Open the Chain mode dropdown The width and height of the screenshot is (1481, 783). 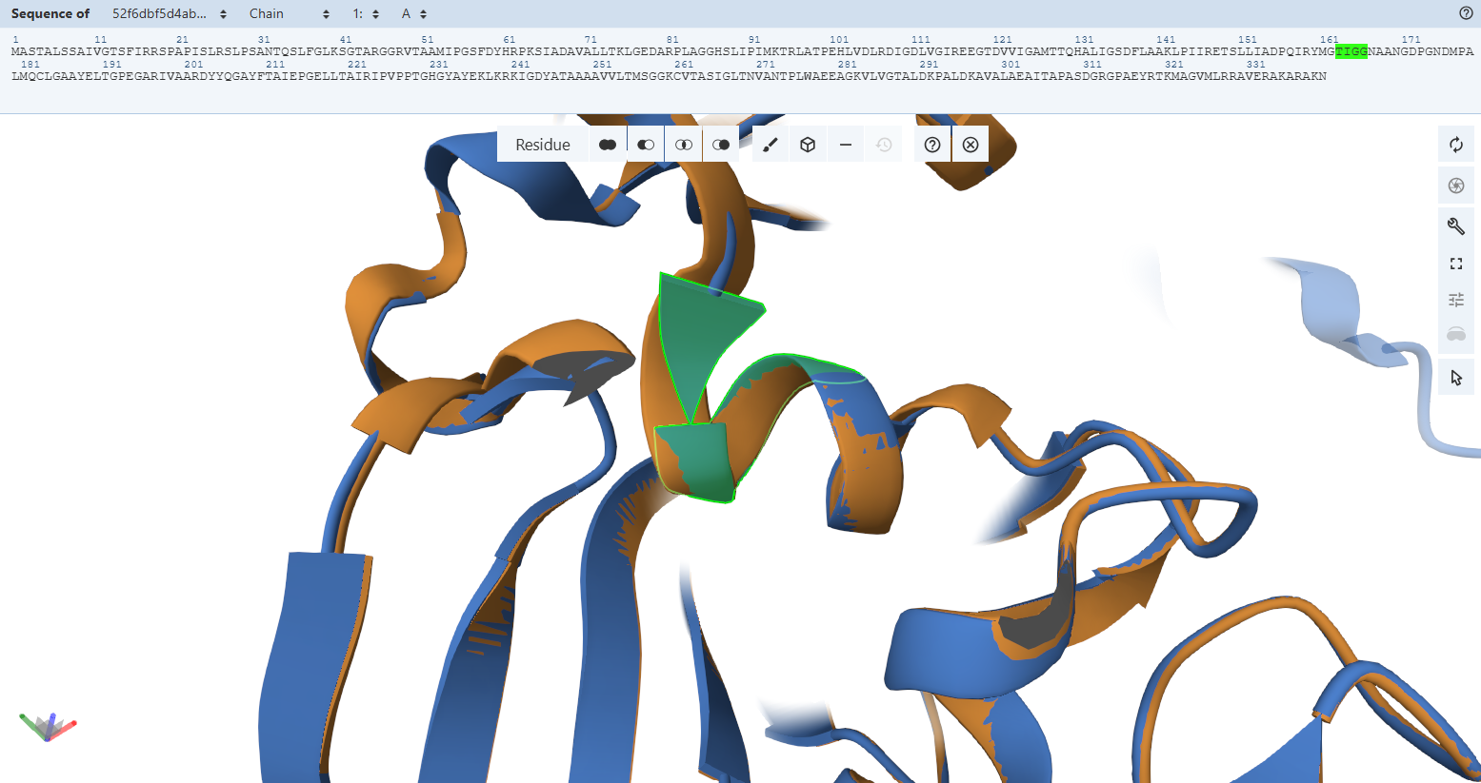[x=290, y=13]
